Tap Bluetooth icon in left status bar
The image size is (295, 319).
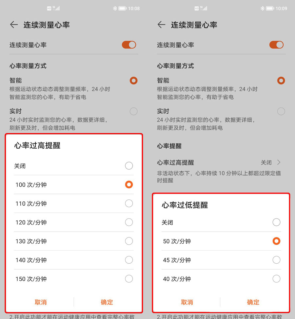[x=115, y=8]
